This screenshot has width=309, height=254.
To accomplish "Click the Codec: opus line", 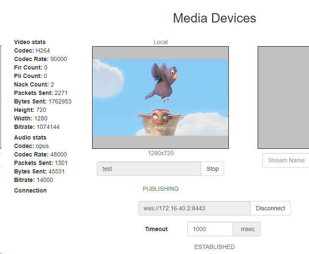I will [31, 146].
